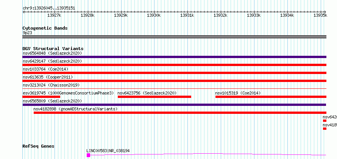Open the nsv4182898 (gnomADStructuralVariants) label
The height and width of the screenshot is (159, 337).
[x=75, y=109]
